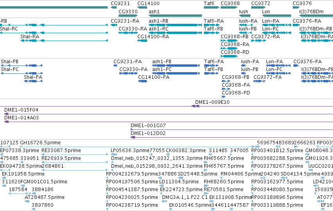This screenshot has width=333, height=211.
Task: Select the CG9372 gene feature
Action: pyautogui.click(x=259, y=7)
